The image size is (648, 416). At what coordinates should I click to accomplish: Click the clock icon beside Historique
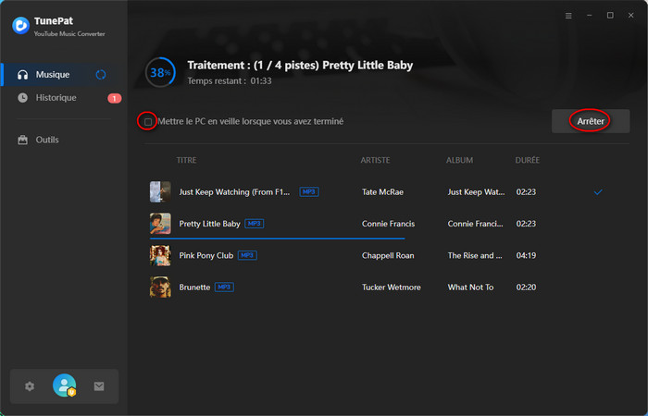pos(23,98)
